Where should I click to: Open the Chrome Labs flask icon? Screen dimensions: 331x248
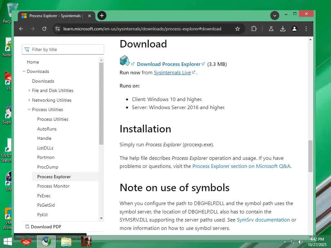pos(271,29)
